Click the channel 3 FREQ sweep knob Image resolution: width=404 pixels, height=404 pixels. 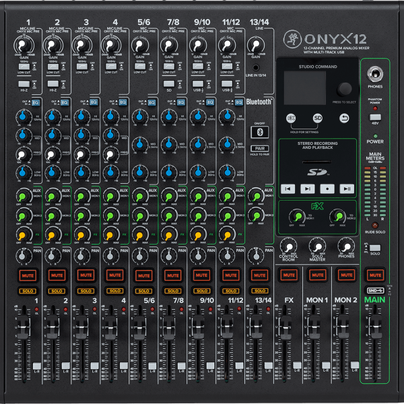81,155
